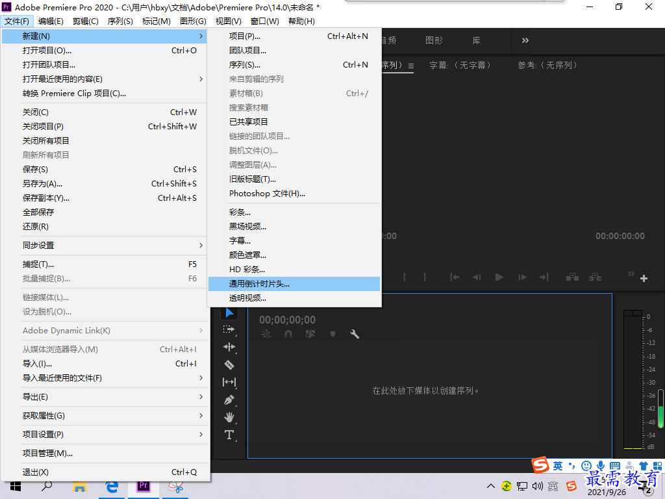Open the source monitor panel menu icon

(x=411, y=66)
